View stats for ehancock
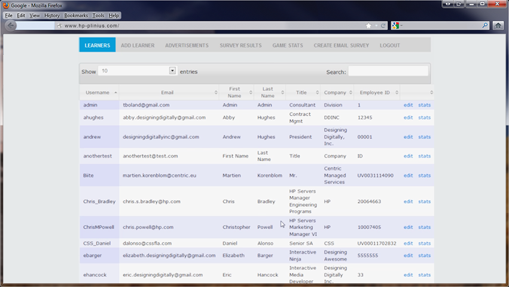Viewport: 509px width, 287px height. click(x=424, y=274)
